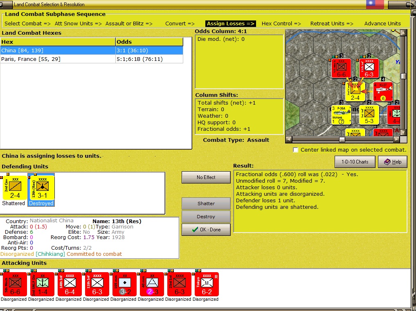Viewport: 416px width, 311px height.
Task: Click the Ki-27 fighter counter on the linked map
Action: (383, 92)
